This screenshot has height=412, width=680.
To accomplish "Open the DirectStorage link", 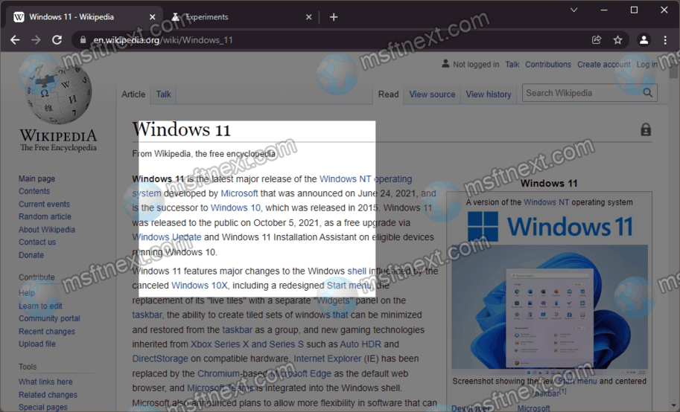I will click(x=160, y=358).
